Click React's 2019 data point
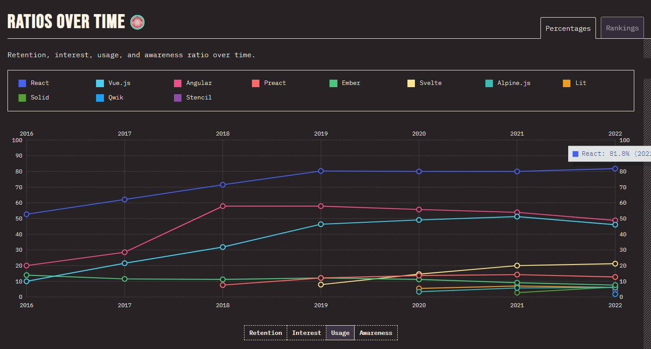651x349 pixels. tap(321, 171)
